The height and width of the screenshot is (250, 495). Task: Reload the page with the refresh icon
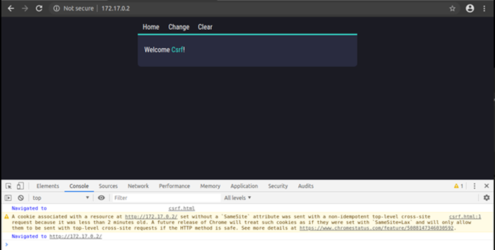(x=39, y=9)
